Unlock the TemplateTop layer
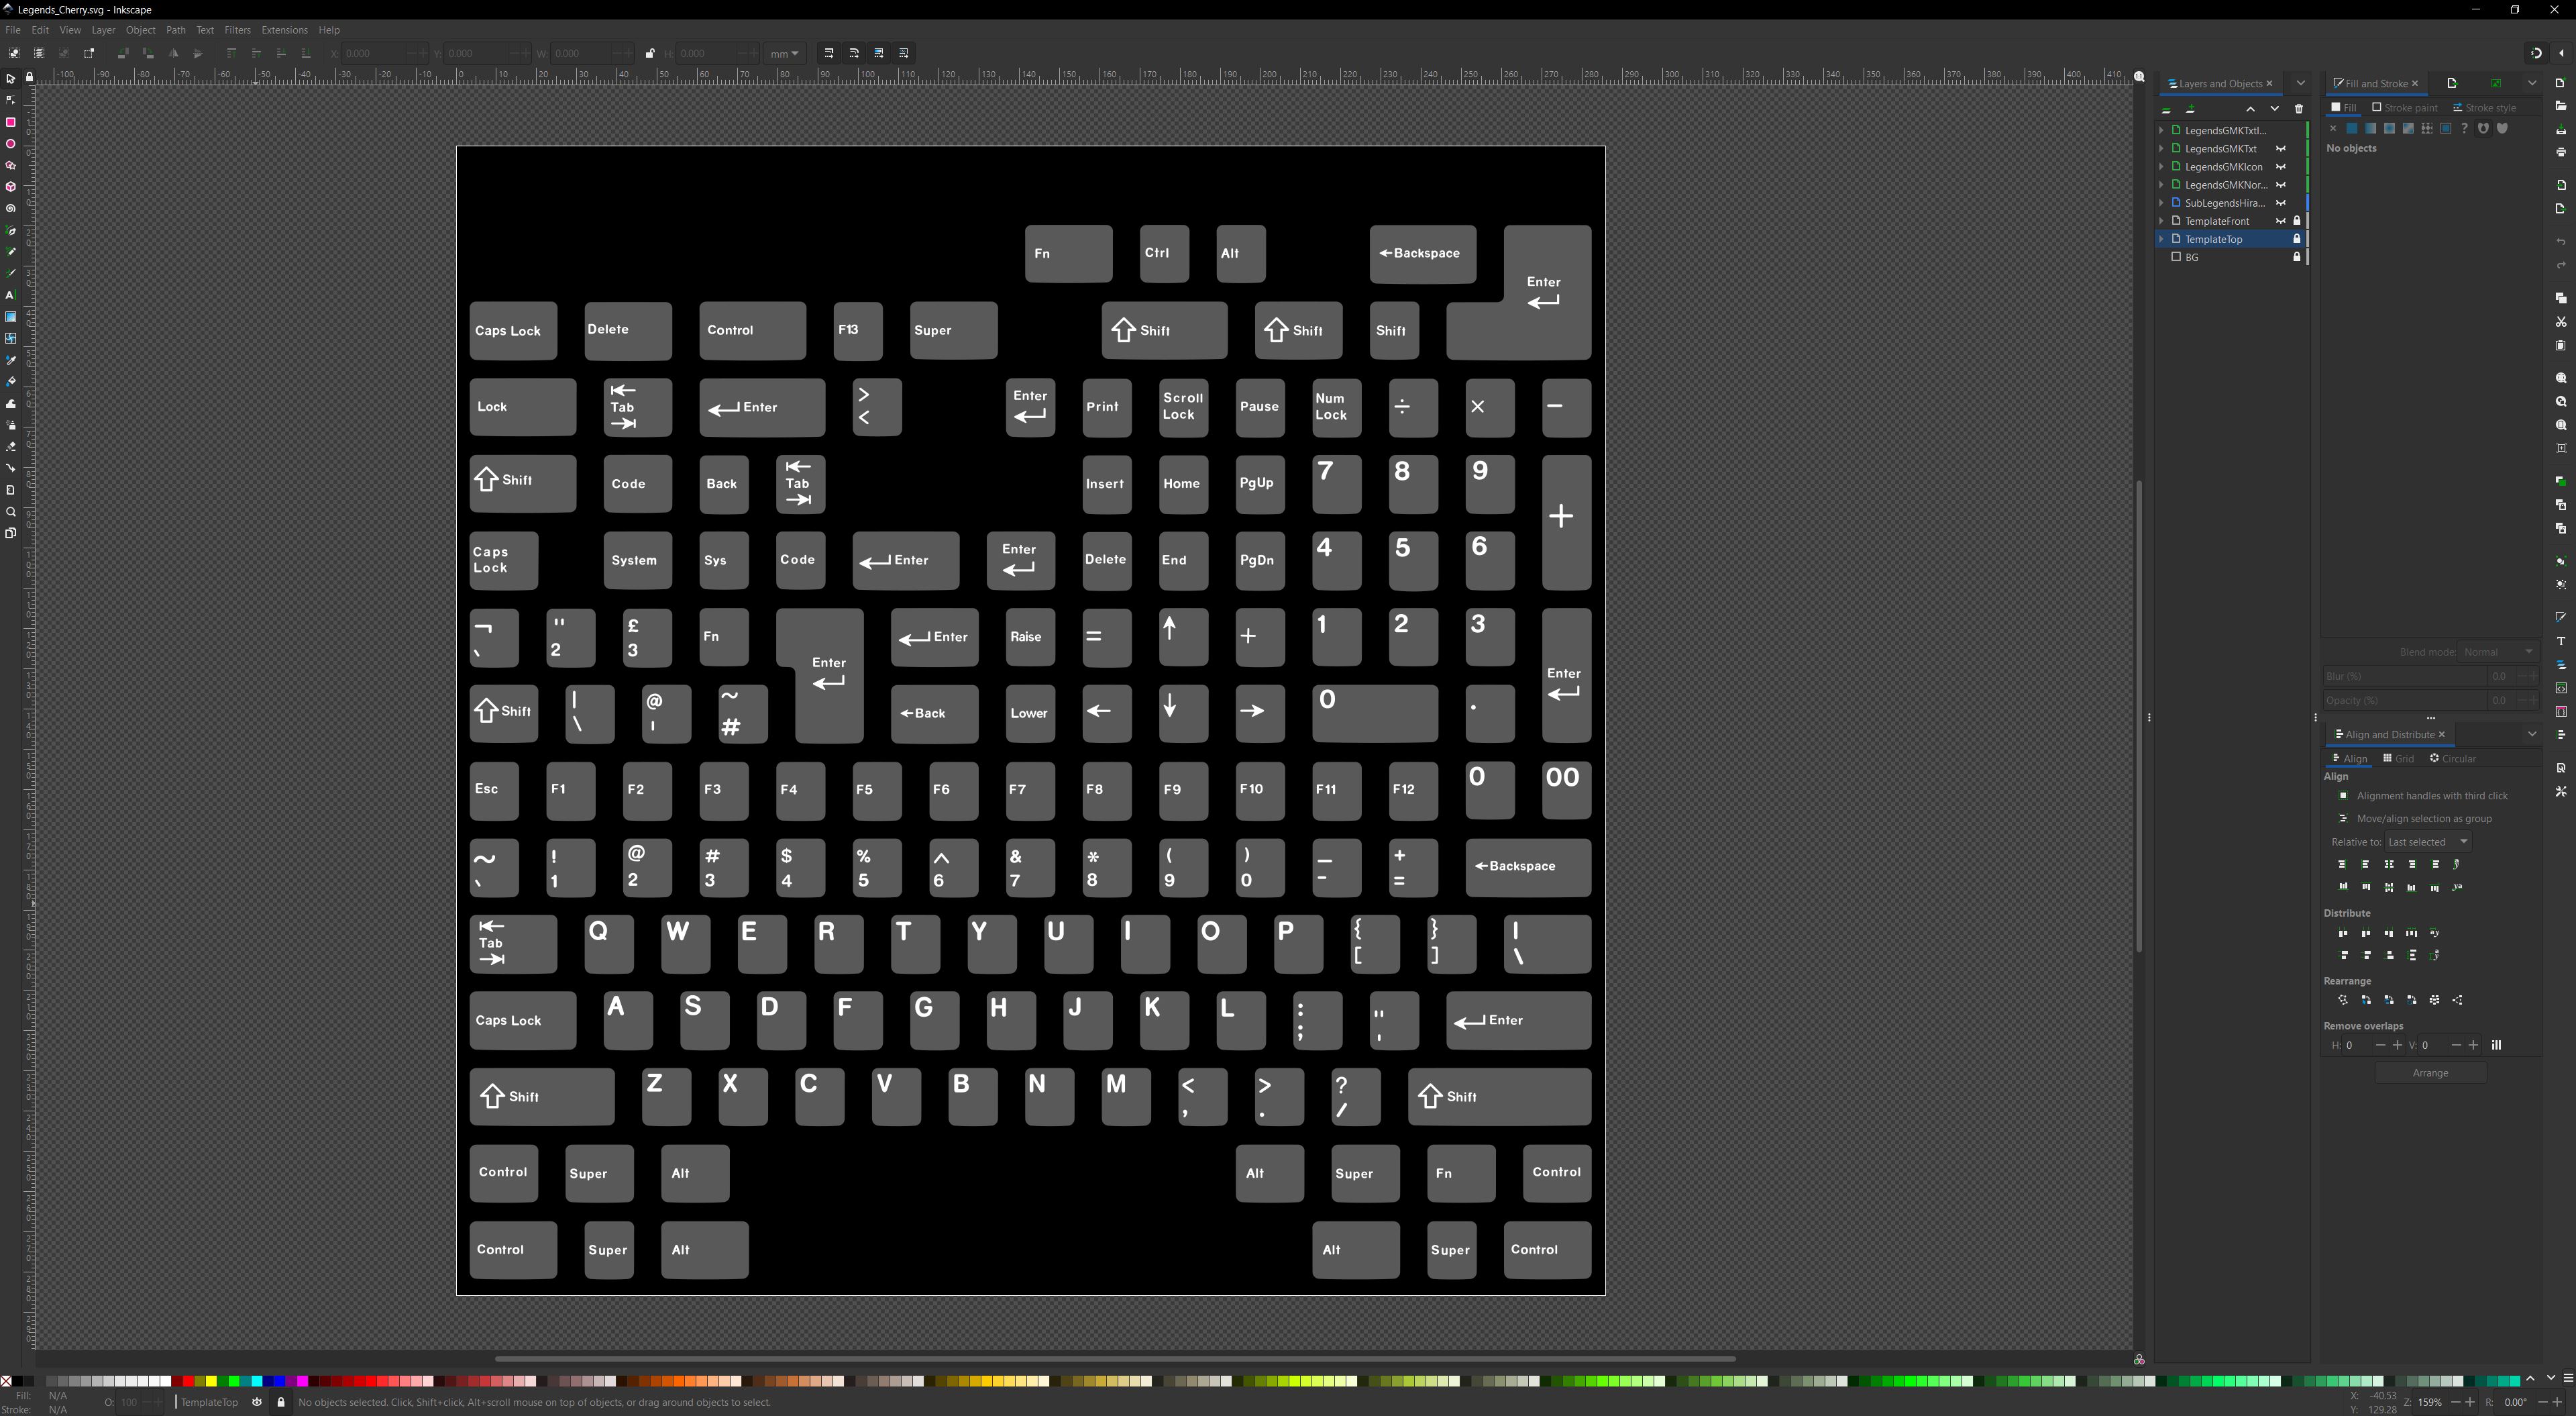This screenshot has width=2576, height=1416. point(2297,239)
